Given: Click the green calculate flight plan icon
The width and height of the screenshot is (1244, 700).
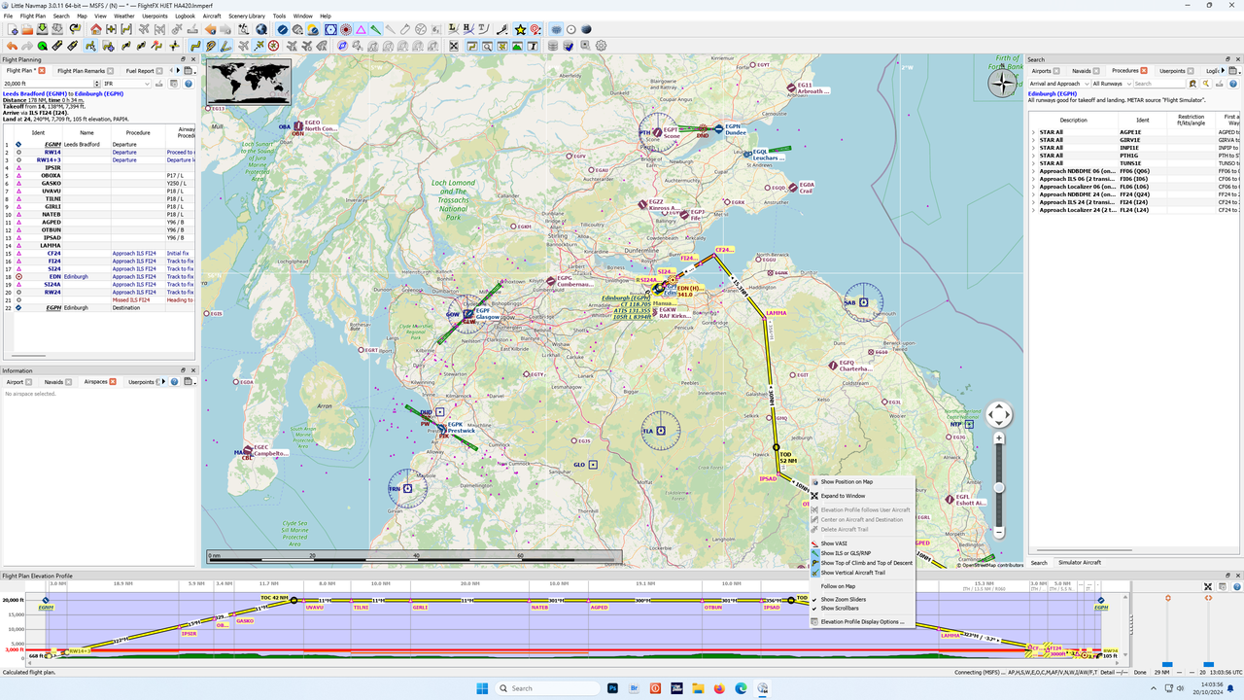Looking at the screenshot, I should click(x=43, y=46).
